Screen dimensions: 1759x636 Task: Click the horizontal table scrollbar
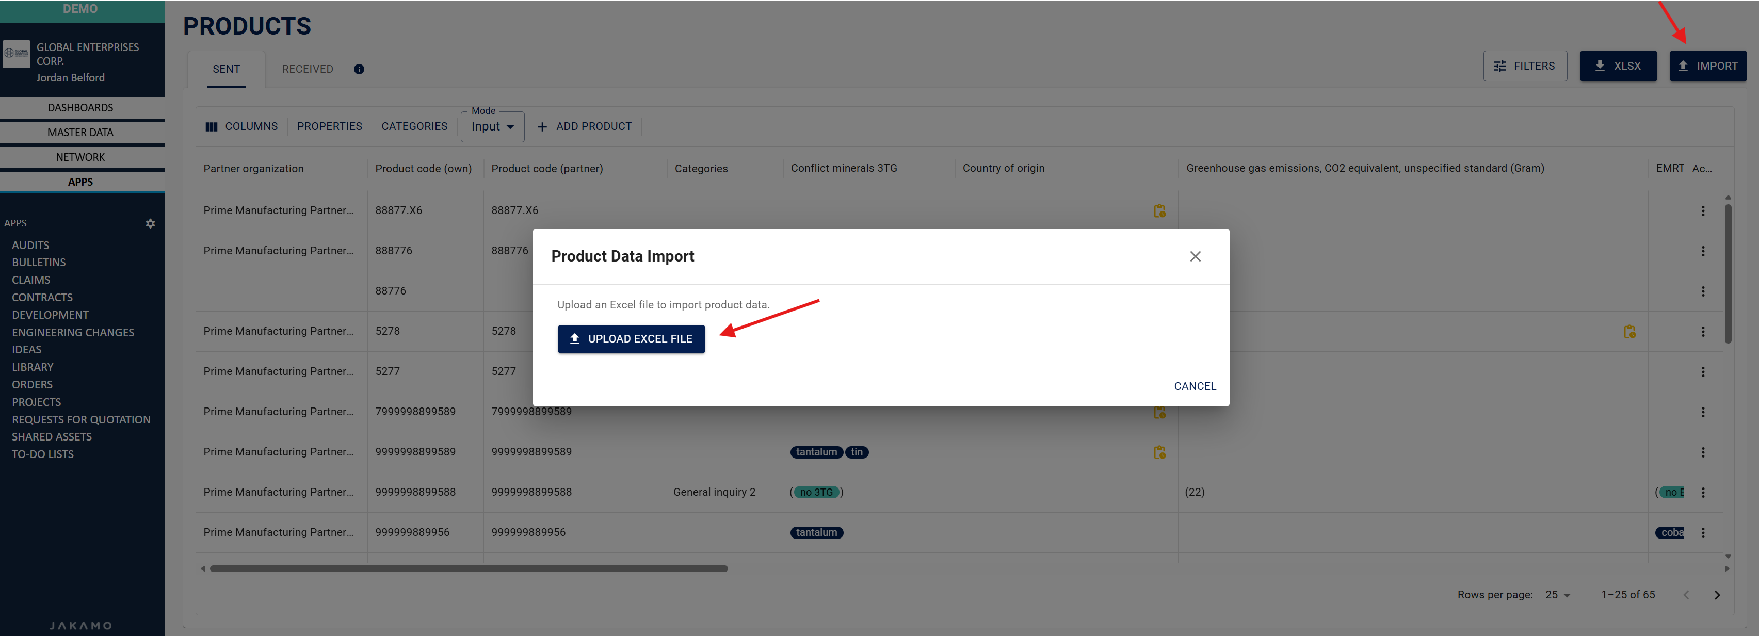coord(468,568)
